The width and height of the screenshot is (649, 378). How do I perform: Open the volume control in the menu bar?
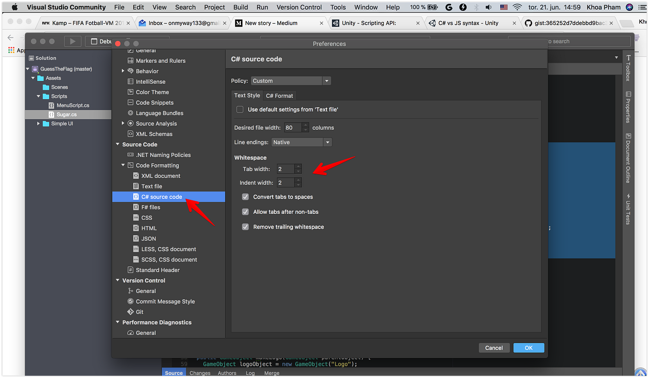[x=489, y=6]
